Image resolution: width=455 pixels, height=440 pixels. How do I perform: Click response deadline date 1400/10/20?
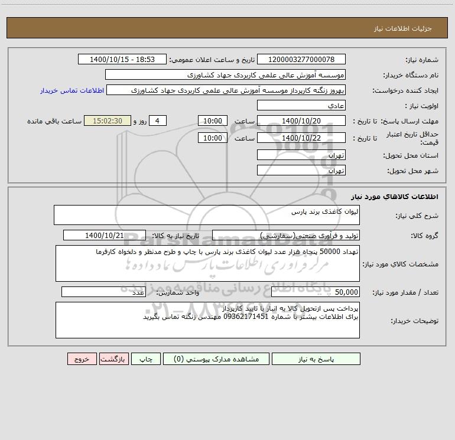coord(301,120)
